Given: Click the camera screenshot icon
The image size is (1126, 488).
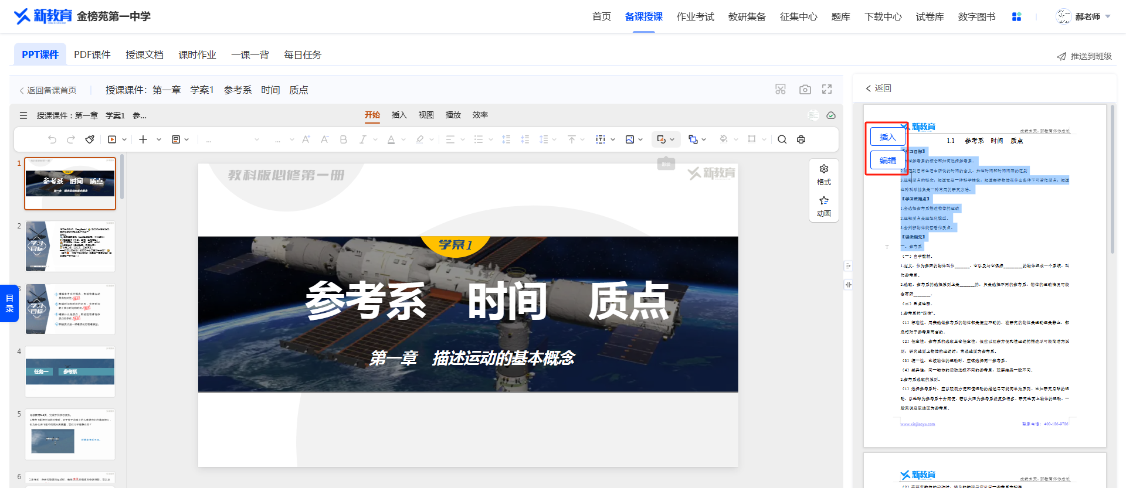Looking at the screenshot, I should (805, 89).
